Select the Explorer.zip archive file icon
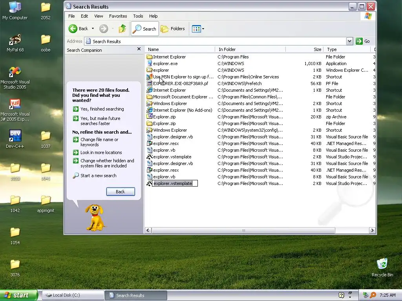This screenshot has height=301, width=402. pos(150,117)
